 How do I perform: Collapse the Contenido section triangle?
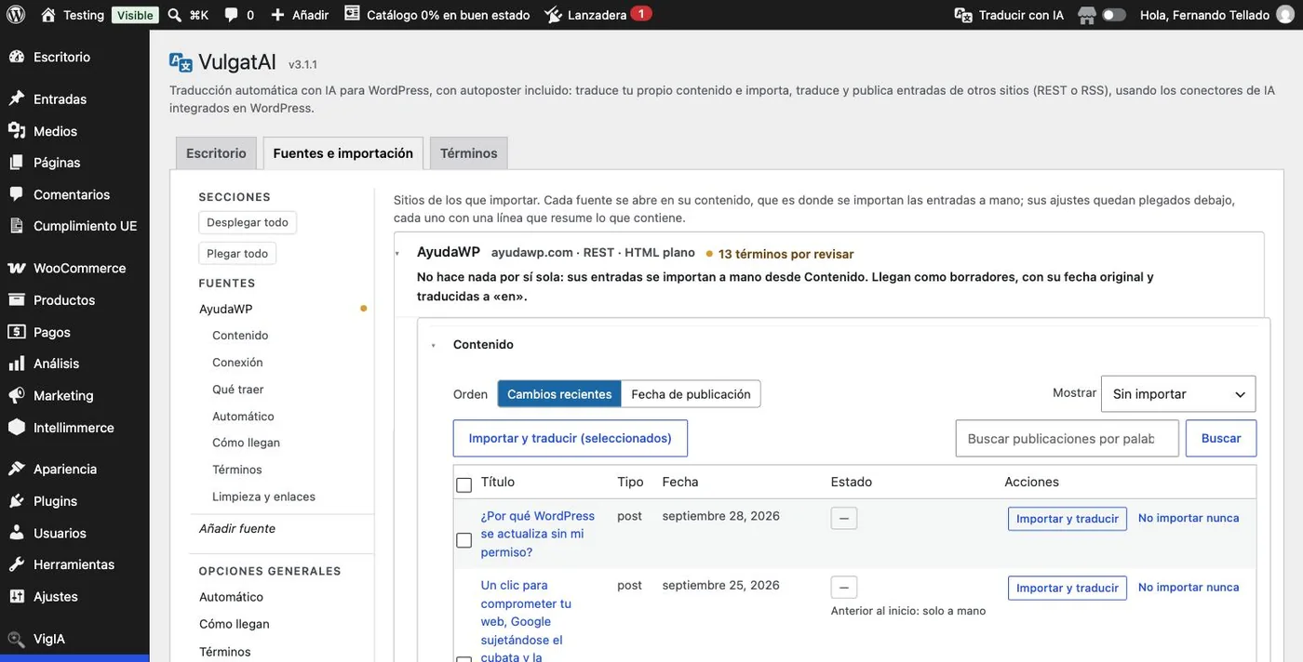coord(434,346)
